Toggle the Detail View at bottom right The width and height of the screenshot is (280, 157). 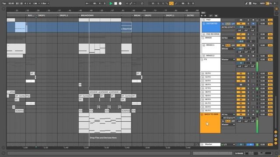pyautogui.click(x=276, y=153)
